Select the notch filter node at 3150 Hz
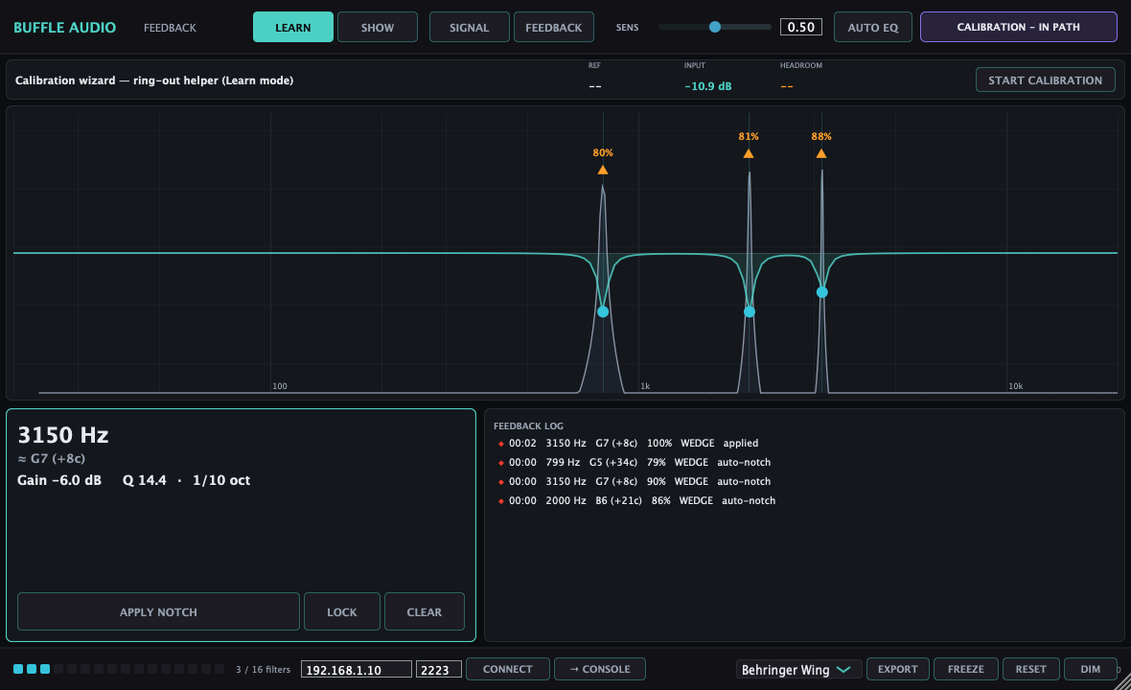The height and width of the screenshot is (690, 1131). (x=821, y=292)
